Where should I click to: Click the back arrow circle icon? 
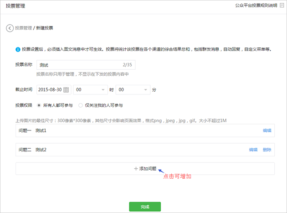tap(10, 28)
